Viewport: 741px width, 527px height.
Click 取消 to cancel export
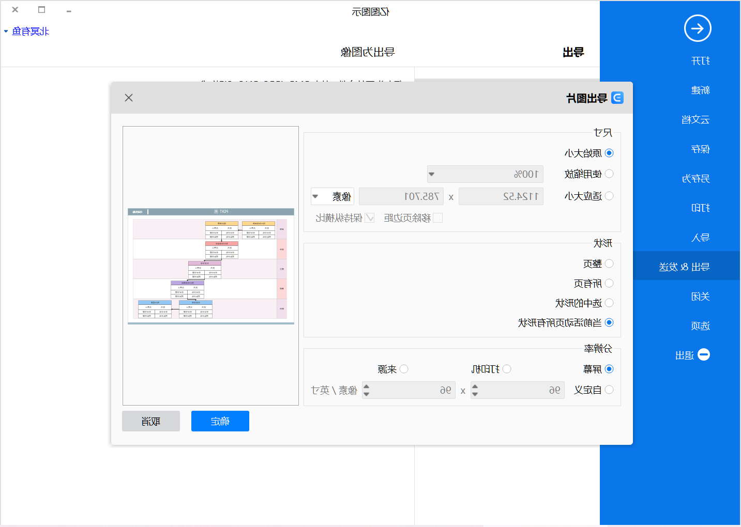(x=151, y=421)
